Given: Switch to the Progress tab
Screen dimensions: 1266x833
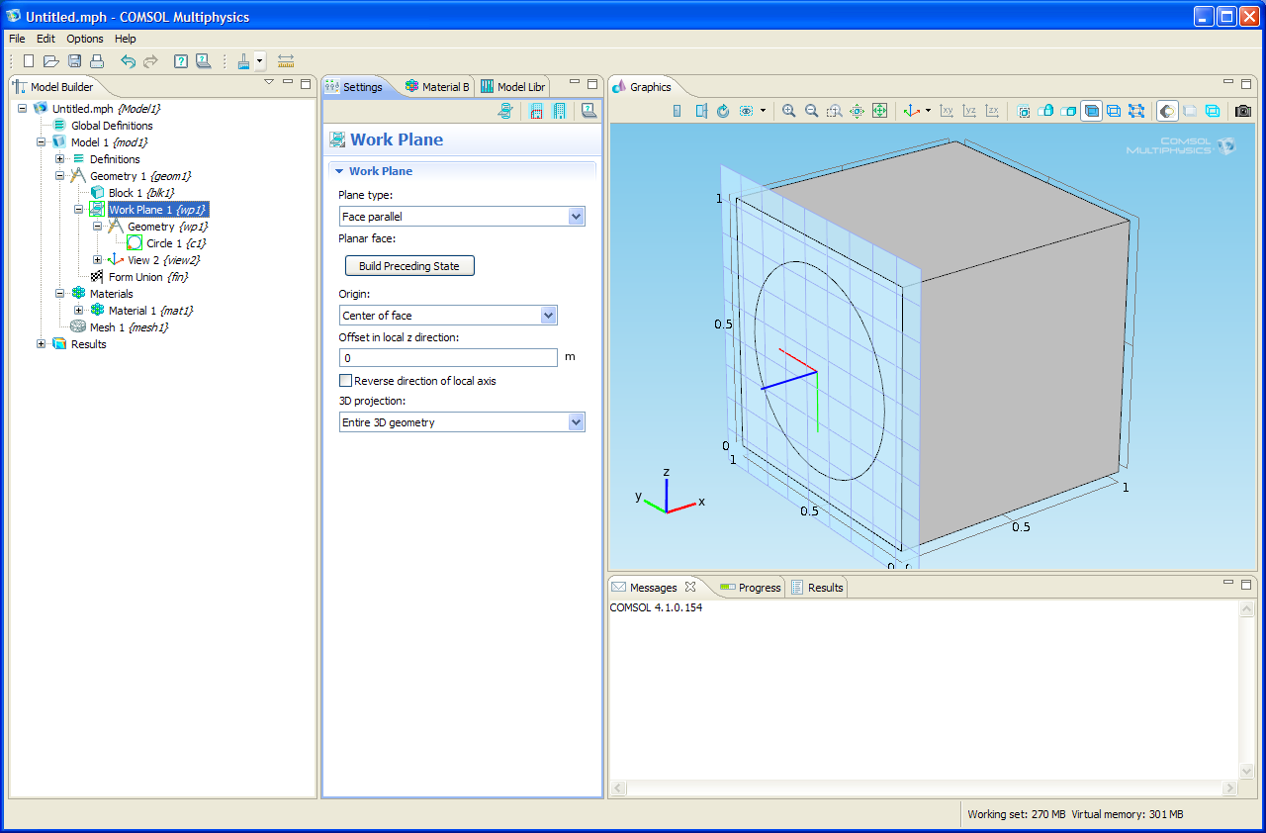Looking at the screenshot, I should pyautogui.click(x=751, y=588).
